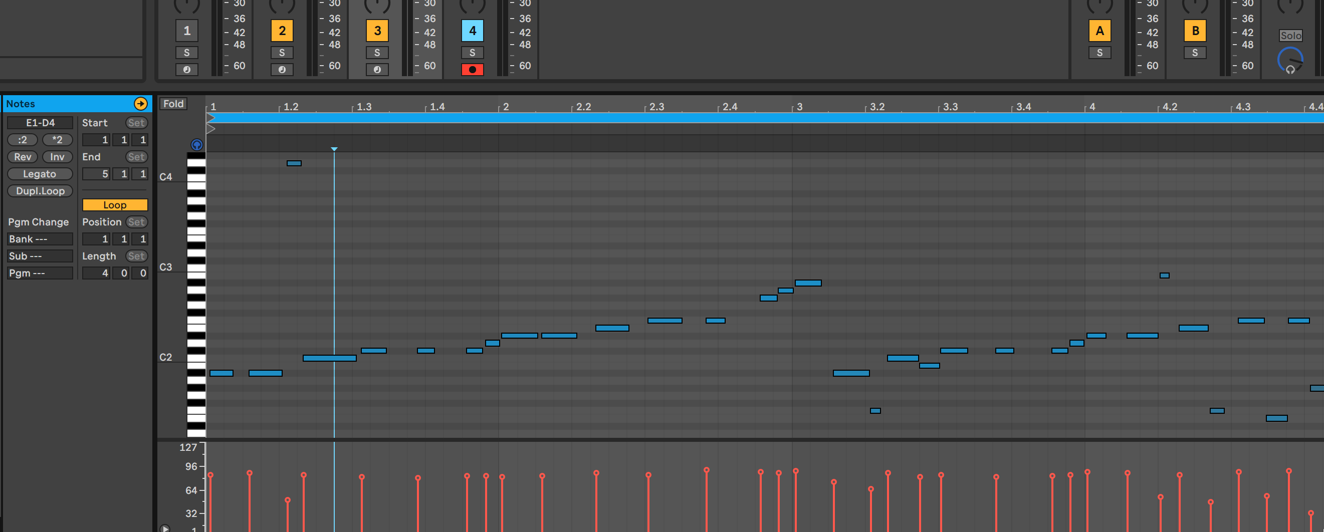
Task: Solo track 3 with its S button
Action: pyautogui.click(x=377, y=53)
